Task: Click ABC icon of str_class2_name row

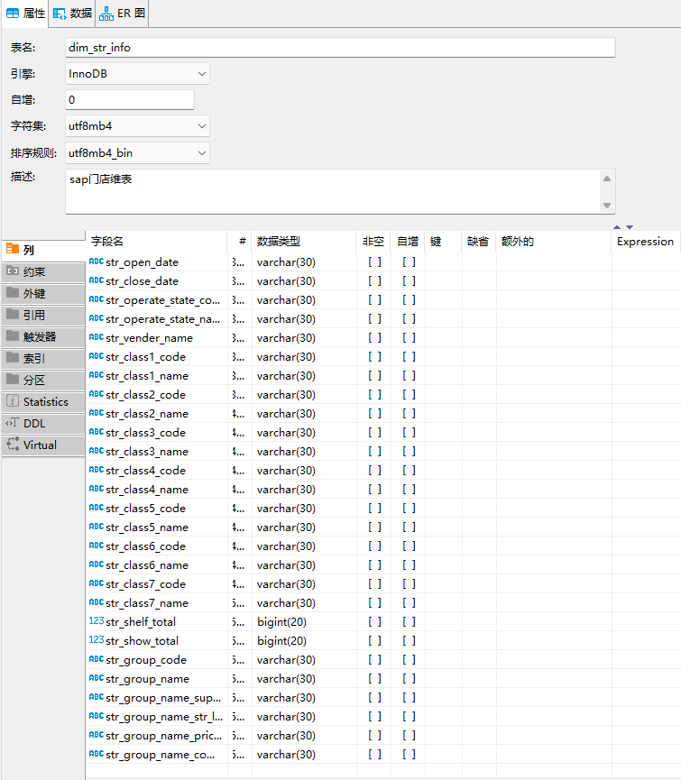Action: point(96,413)
